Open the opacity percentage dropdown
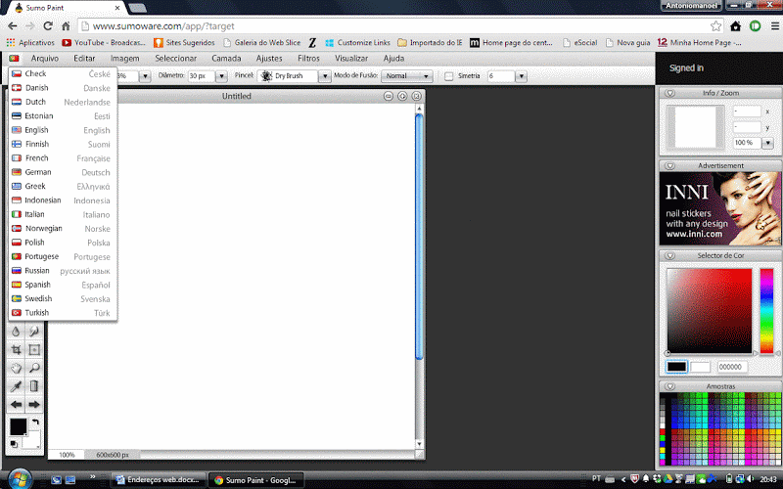 pos(145,76)
